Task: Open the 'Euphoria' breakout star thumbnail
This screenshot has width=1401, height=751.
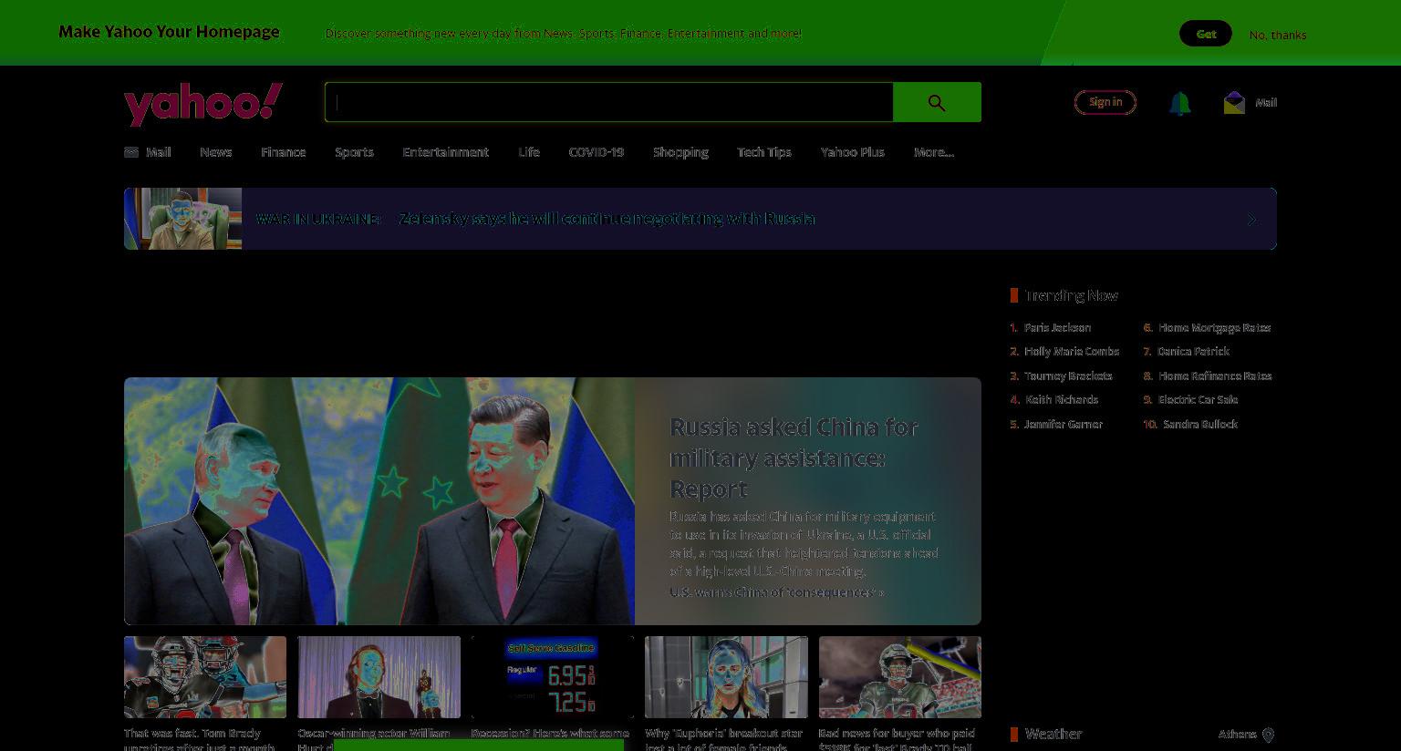Action: click(x=726, y=677)
